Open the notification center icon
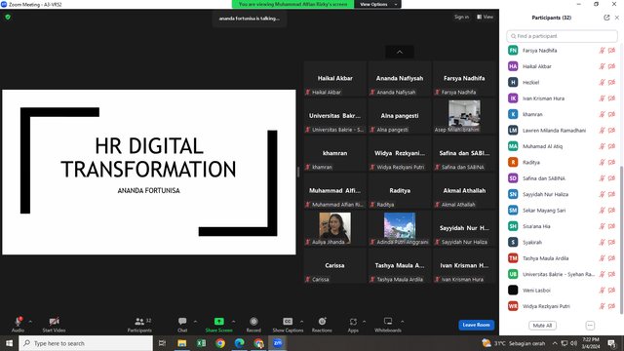Image resolution: width=624 pixels, height=351 pixels. tap(612, 343)
